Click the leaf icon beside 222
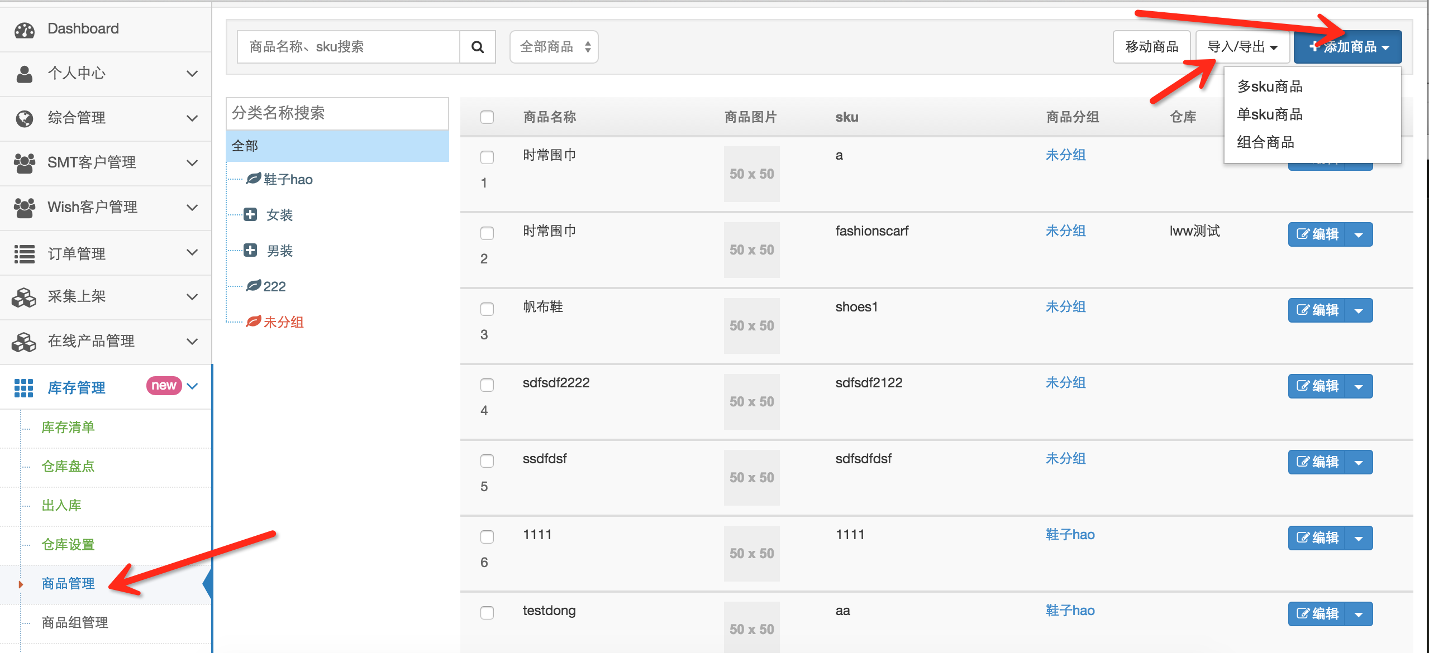Image resolution: width=1429 pixels, height=653 pixels. point(254,286)
